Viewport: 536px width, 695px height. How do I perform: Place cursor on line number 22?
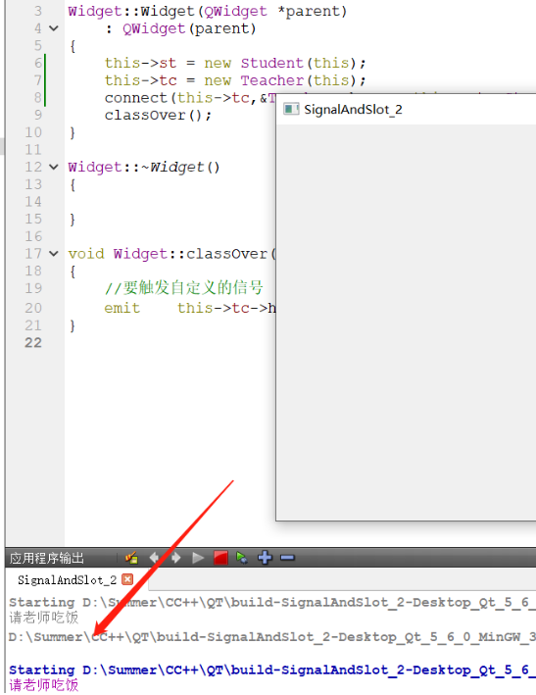(x=33, y=343)
